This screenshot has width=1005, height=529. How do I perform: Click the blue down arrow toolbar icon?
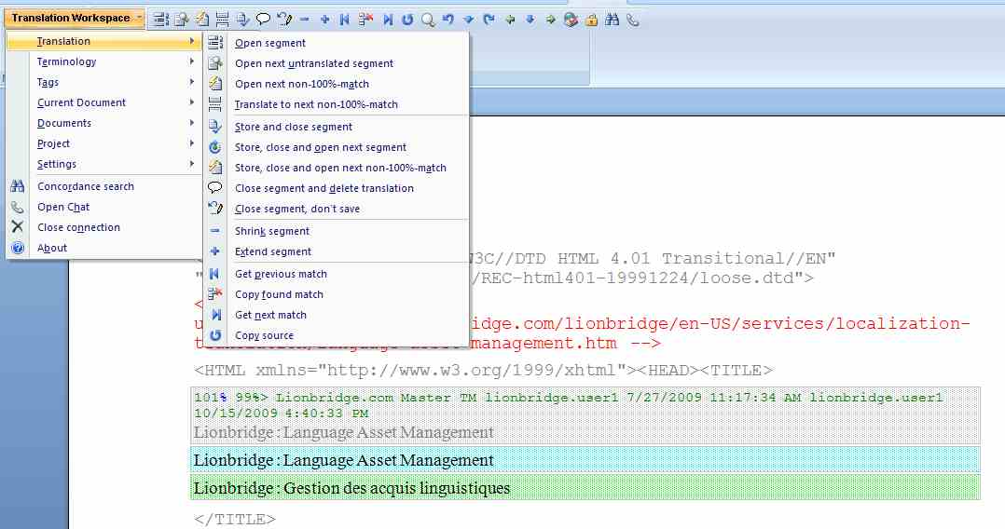530,20
